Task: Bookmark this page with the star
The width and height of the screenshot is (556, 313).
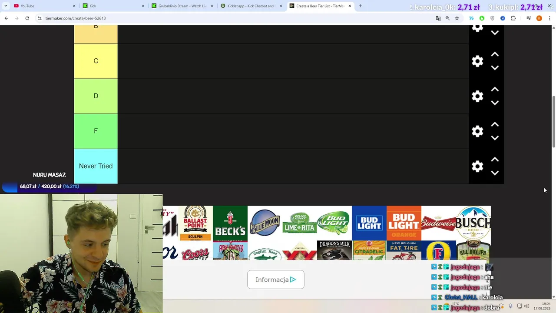Action: coord(457,18)
